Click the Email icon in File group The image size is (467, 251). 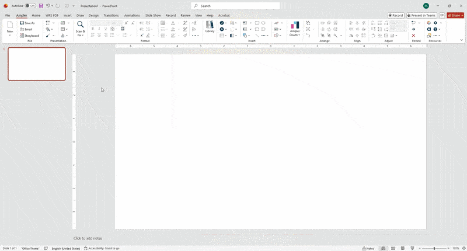point(22,29)
